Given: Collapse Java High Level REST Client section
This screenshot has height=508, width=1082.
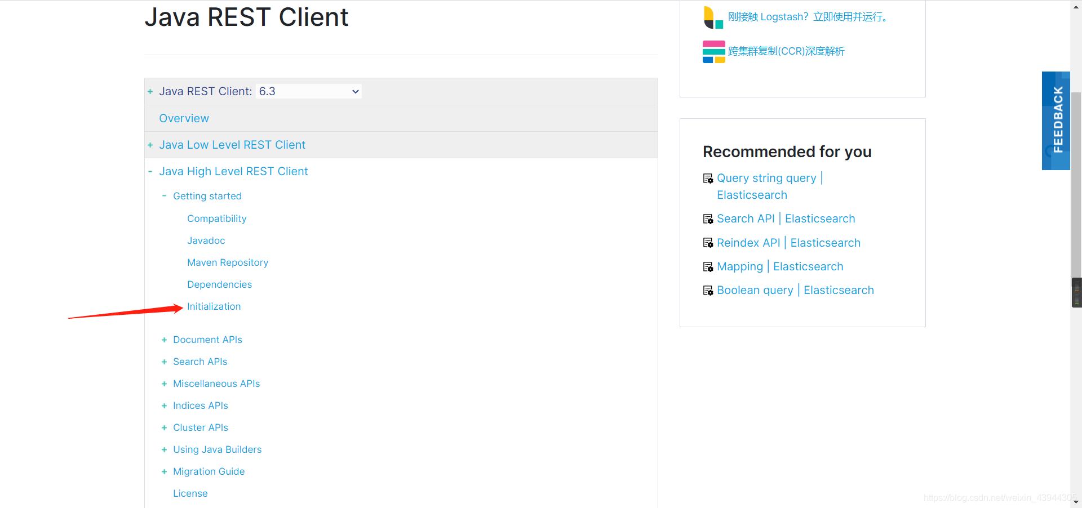Looking at the screenshot, I should coord(150,172).
